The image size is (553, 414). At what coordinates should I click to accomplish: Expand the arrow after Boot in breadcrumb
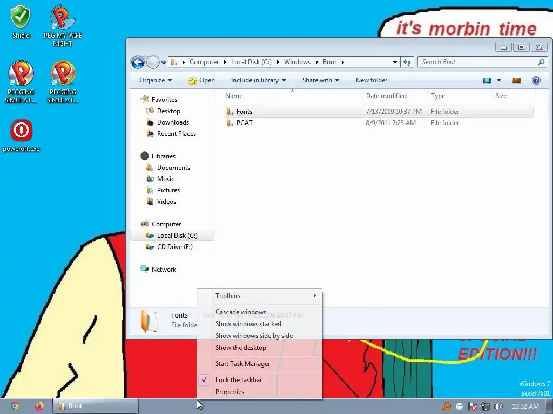(x=342, y=63)
